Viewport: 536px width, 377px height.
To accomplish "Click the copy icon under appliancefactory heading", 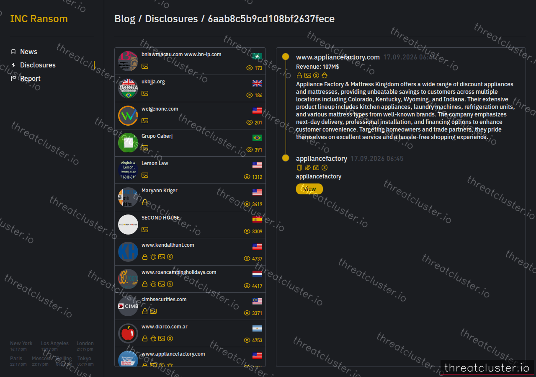I will coord(299,168).
